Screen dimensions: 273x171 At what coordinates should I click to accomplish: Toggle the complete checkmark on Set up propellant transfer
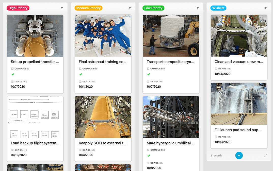(13, 74)
